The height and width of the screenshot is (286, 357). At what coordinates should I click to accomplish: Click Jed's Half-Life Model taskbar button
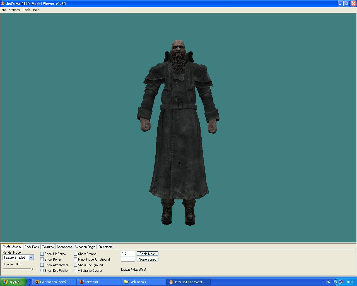pyautogui.click(x=188, y=282)
